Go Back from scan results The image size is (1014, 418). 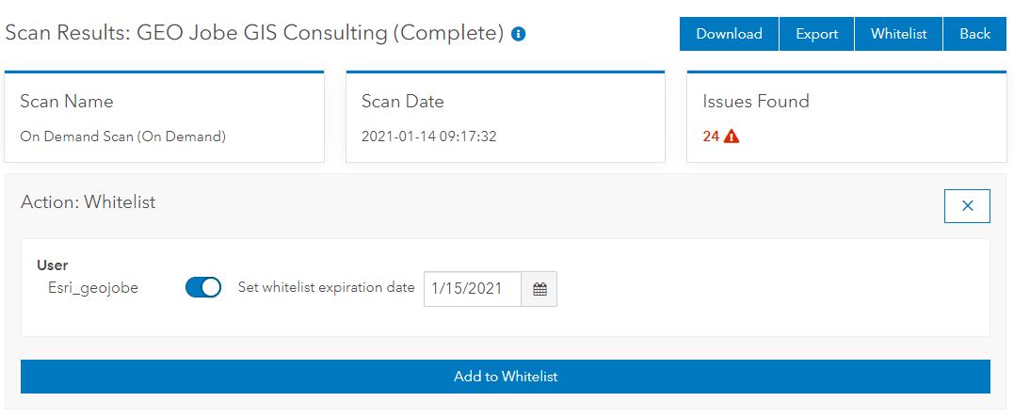[974, 34]
